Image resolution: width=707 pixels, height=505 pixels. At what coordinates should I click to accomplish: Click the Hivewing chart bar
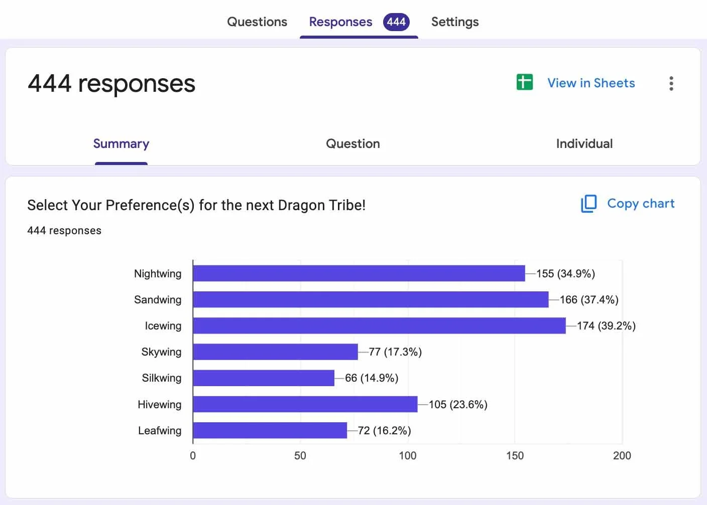(305, 404)
